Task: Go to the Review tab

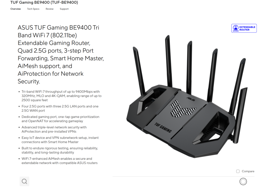Action: [49, 9]
